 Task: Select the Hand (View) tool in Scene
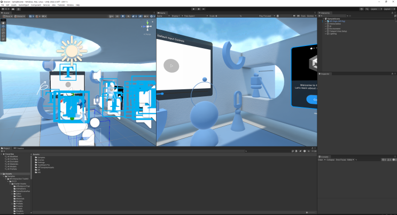click(x=3, y=23)
